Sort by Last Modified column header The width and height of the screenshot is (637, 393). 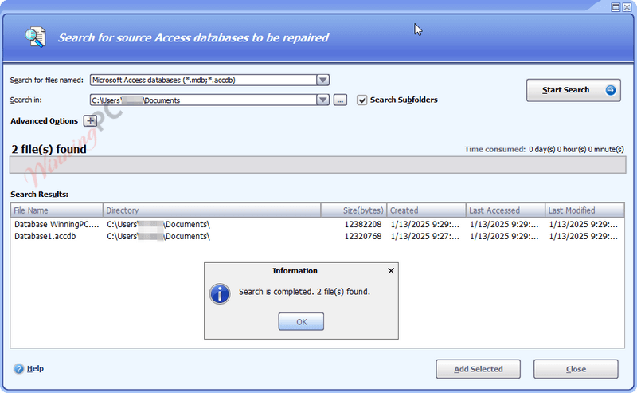tap(584, 210)
